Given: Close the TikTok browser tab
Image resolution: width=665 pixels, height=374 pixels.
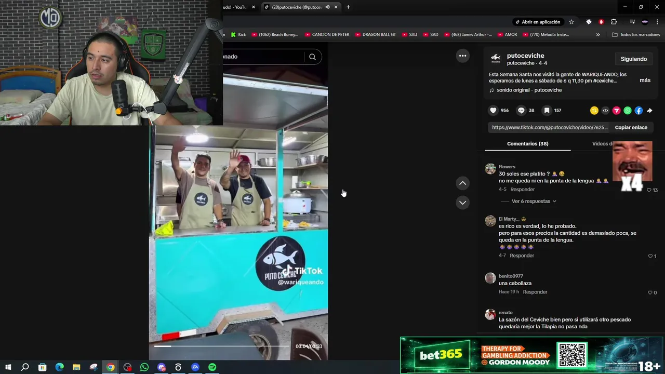Looking at the screenshot, I should click(336, 7).
